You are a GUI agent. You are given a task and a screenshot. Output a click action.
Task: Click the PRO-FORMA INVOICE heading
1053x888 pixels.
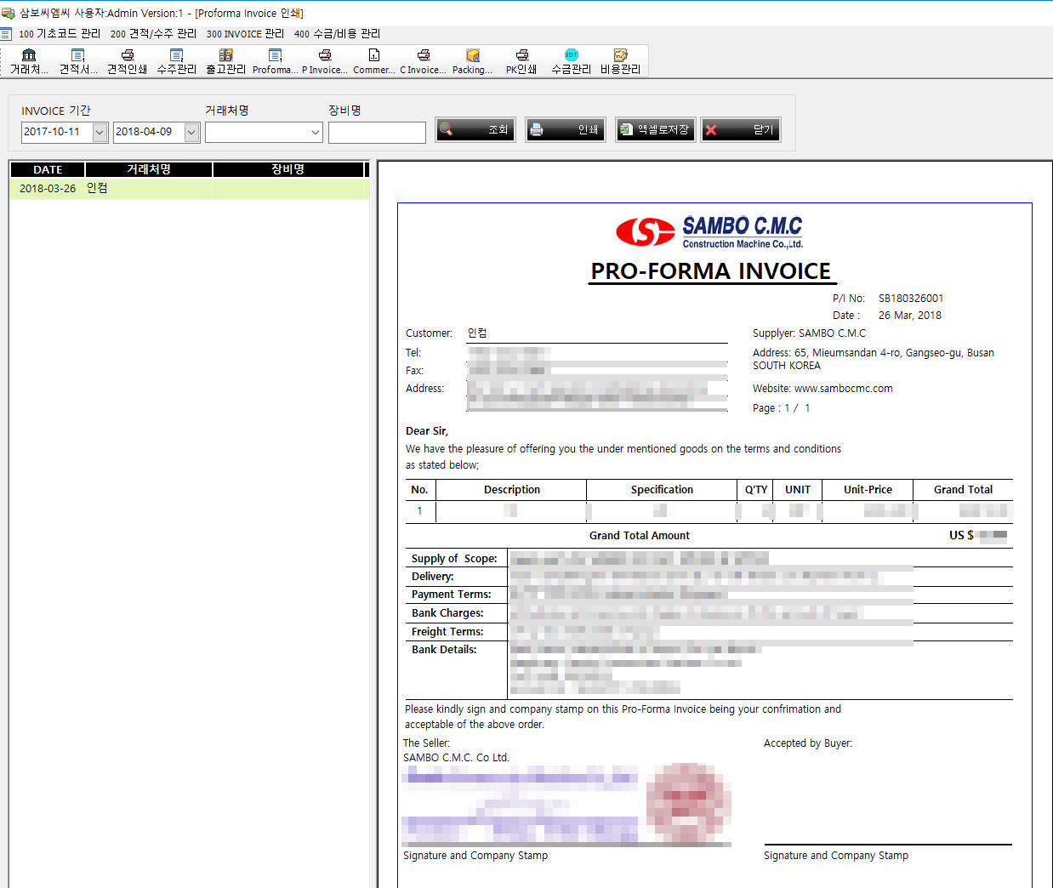[x=711, y=271]
